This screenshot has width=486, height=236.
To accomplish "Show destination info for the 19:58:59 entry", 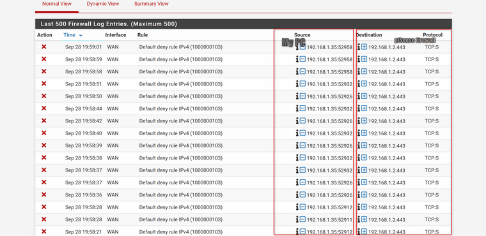I will coord(359,59).
